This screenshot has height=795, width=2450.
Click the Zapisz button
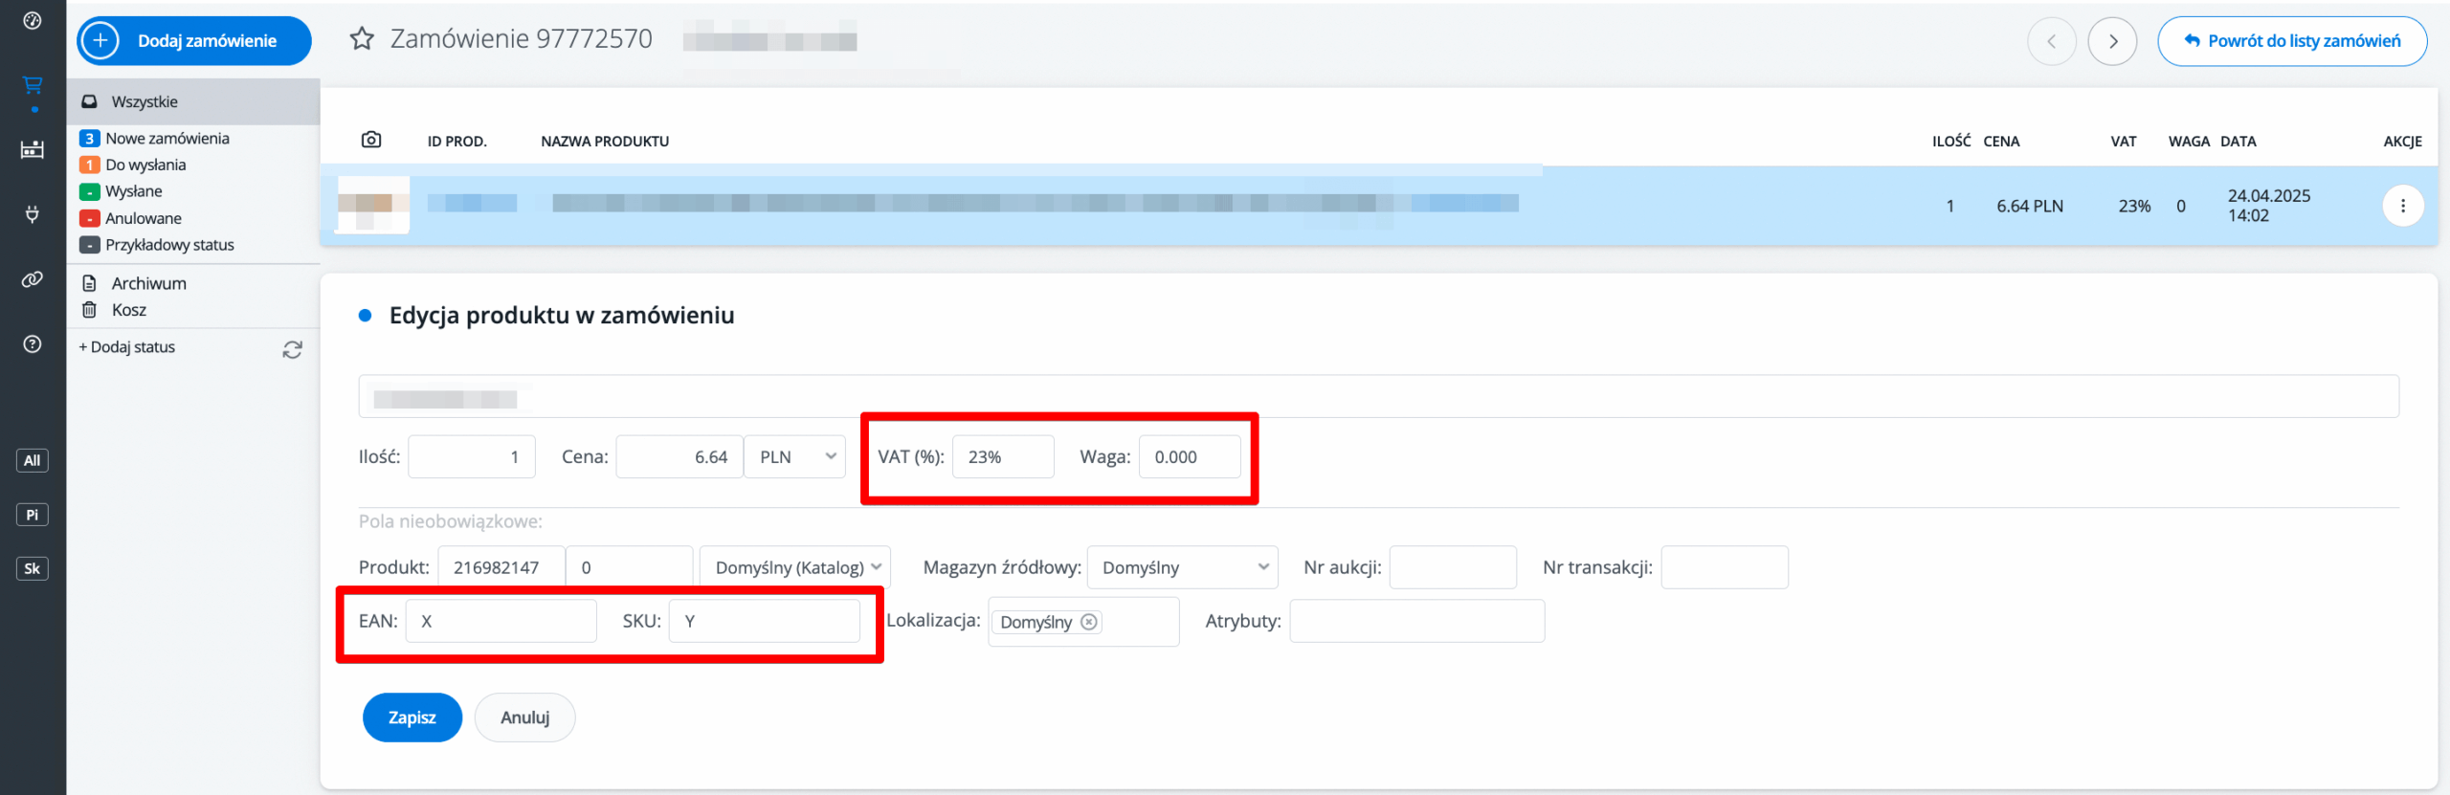[412, 718]
